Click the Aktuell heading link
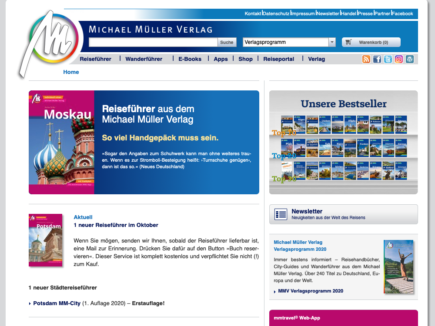This screenshot has width=435, height=326. coord(83,217)
